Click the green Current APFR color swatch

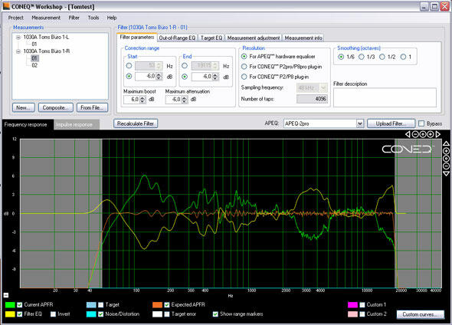10,305
